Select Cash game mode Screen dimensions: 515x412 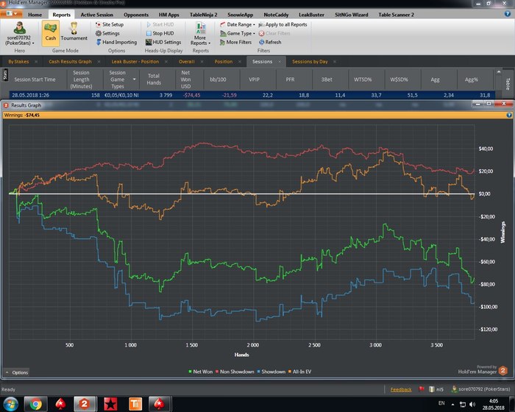coord(51,33)
